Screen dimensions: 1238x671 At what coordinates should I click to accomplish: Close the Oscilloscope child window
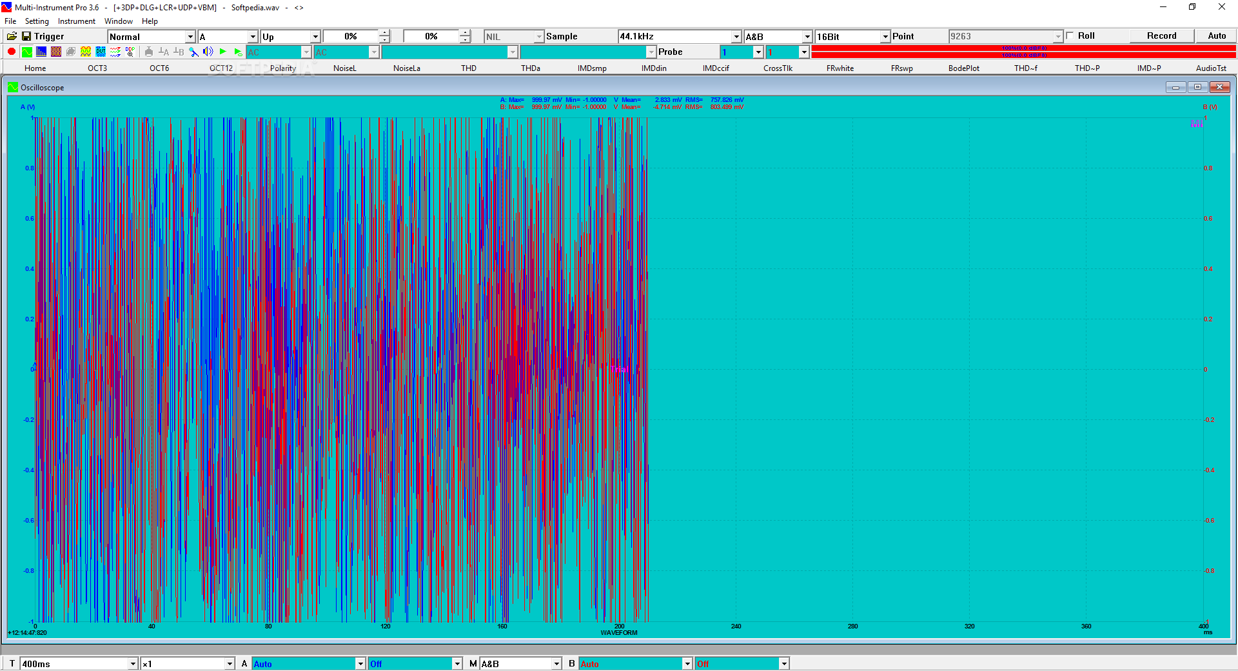point(1219,87)
